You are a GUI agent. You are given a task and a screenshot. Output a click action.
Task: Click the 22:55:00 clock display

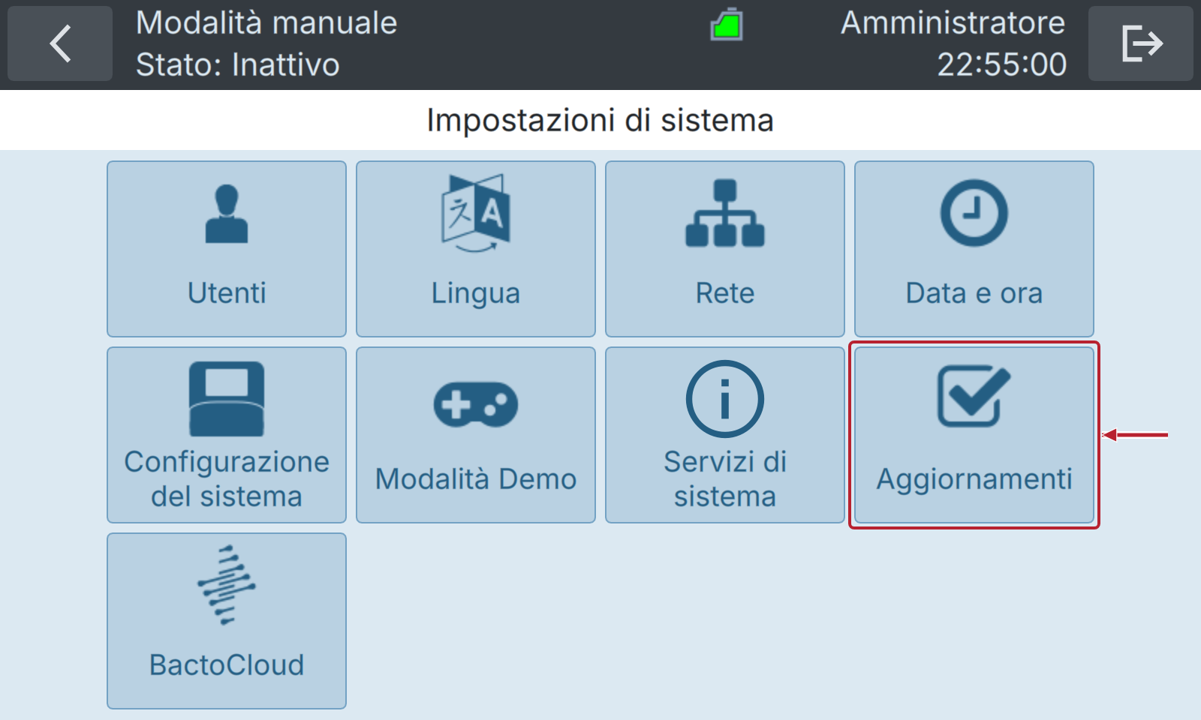[x=1002, y=64]
